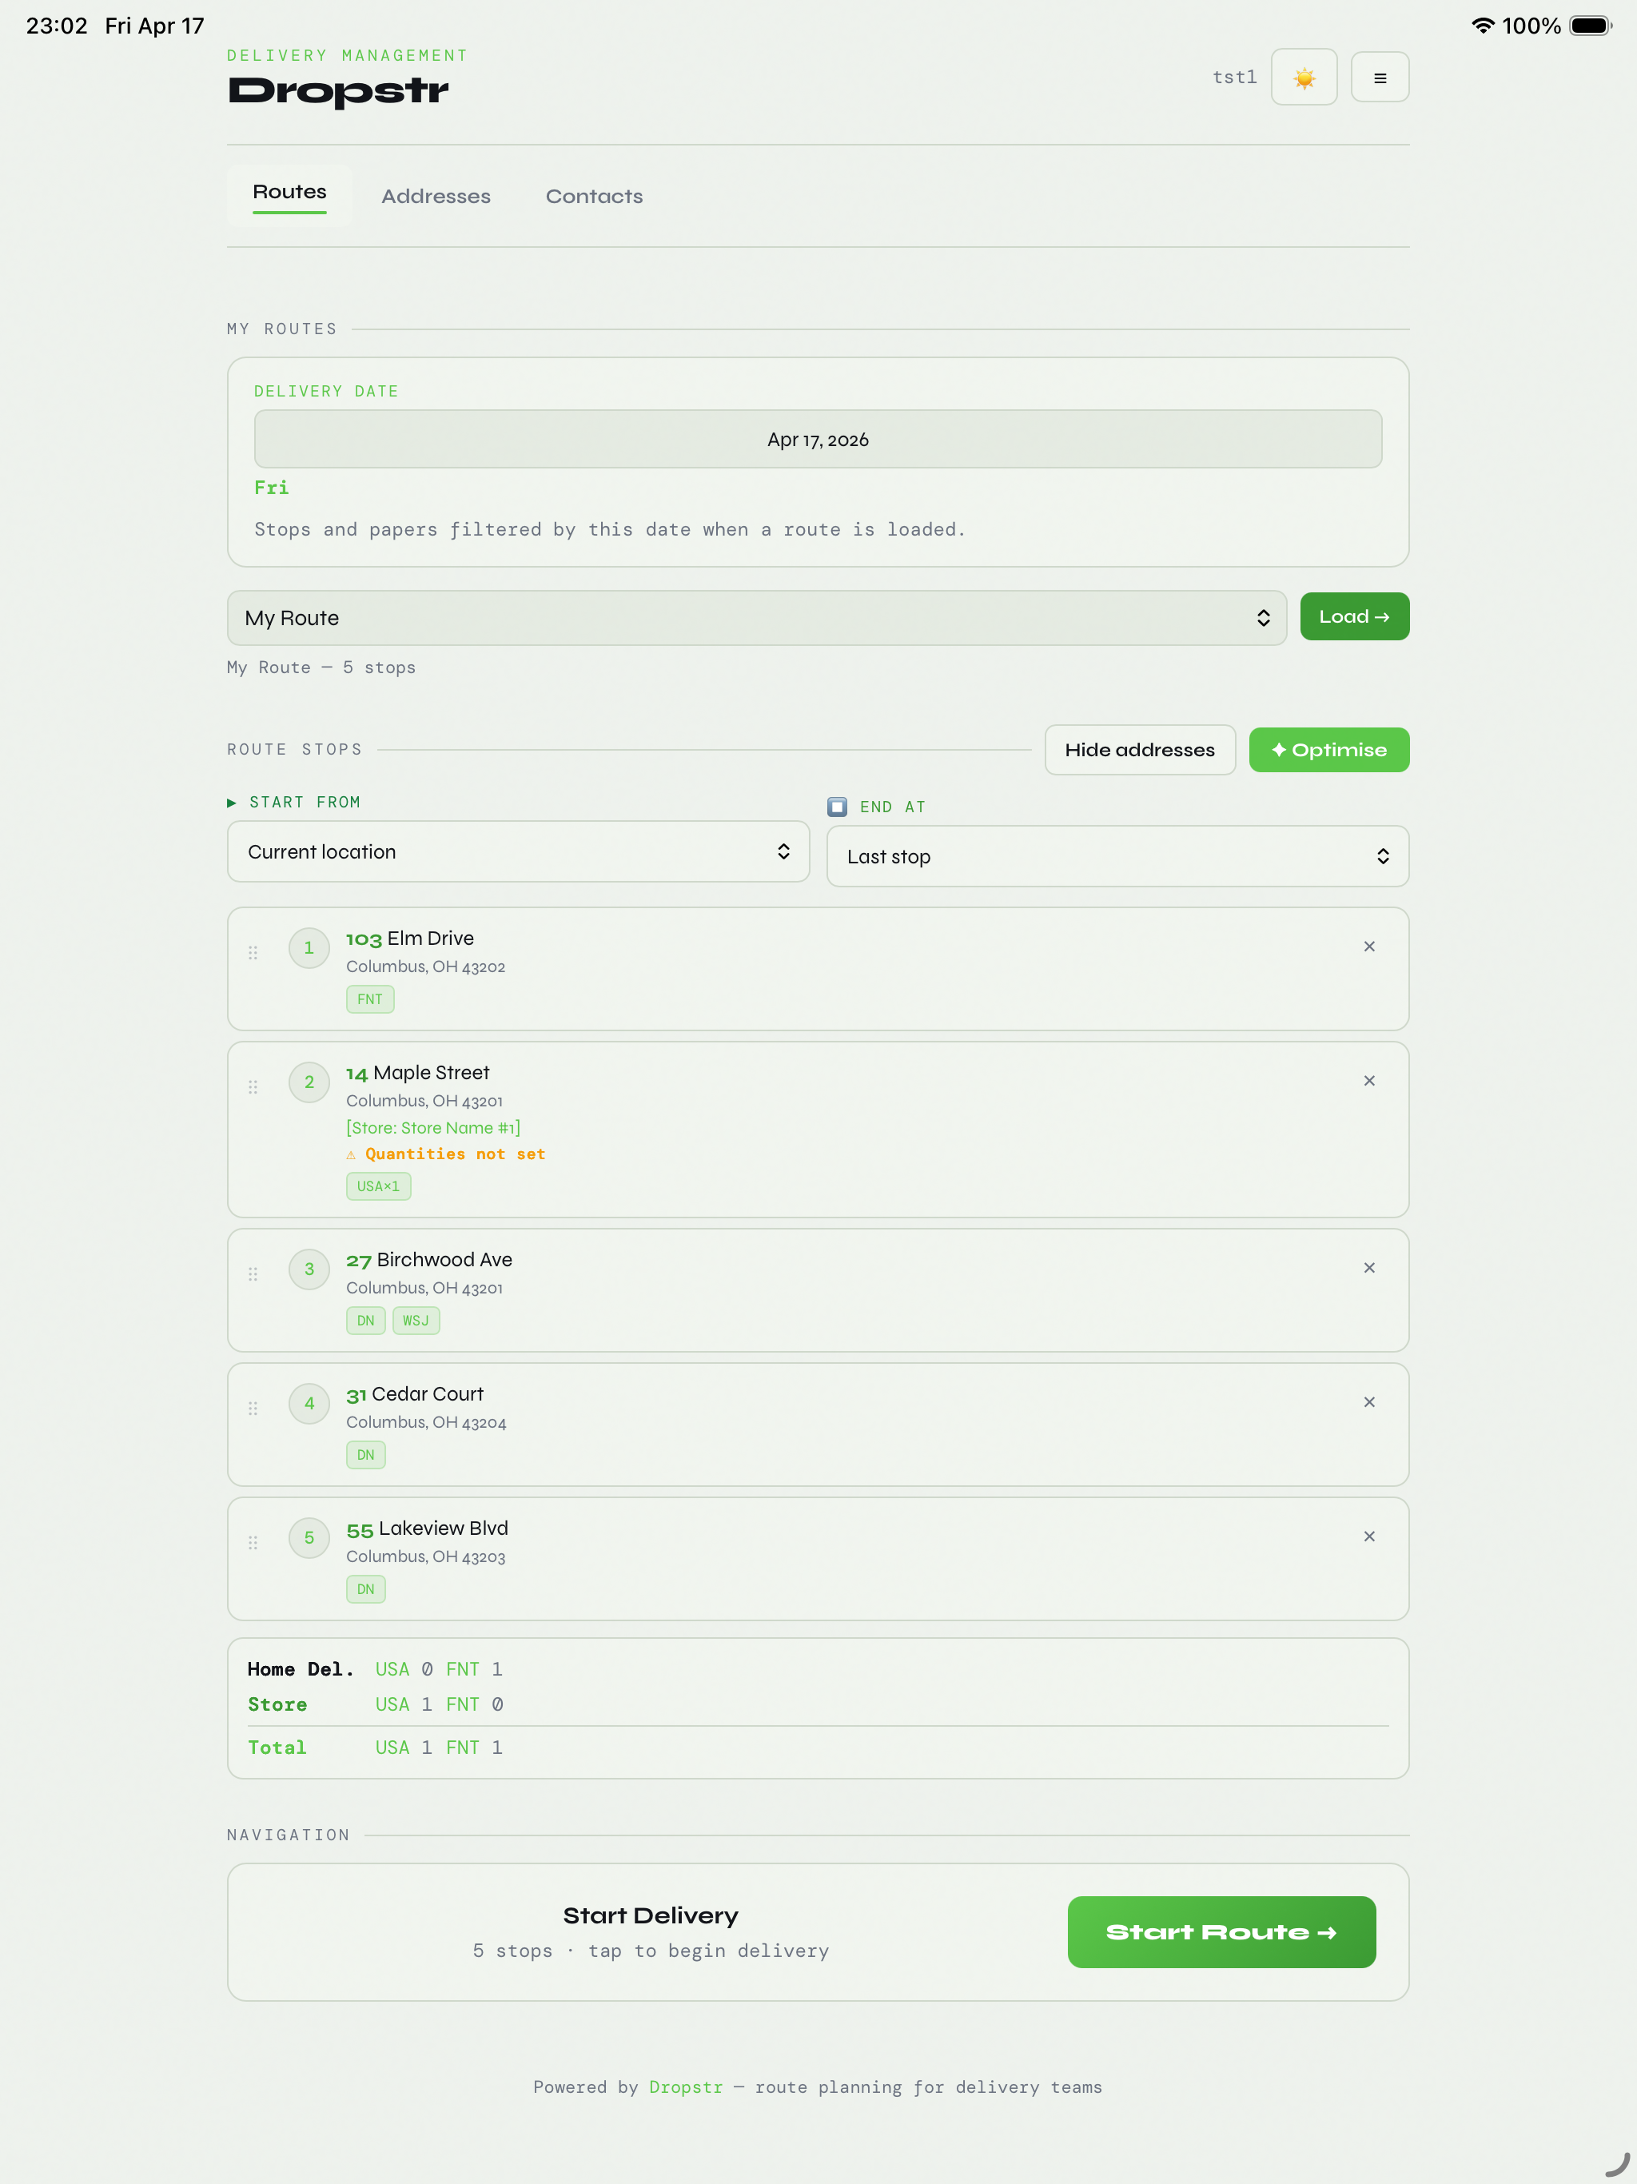The image size is (1637, 2184).
Task: Click the FNT tag on Elm Drive
Action: point(369,999)
